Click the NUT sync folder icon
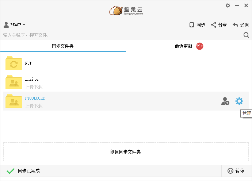252x181 pixels. pyautogui.click(x=14, y=63)
